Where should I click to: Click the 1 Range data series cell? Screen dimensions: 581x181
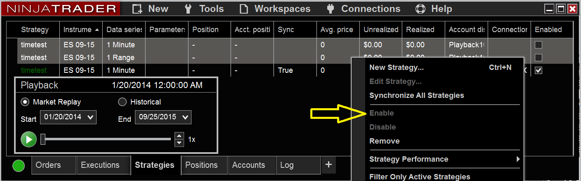point(124,58)
